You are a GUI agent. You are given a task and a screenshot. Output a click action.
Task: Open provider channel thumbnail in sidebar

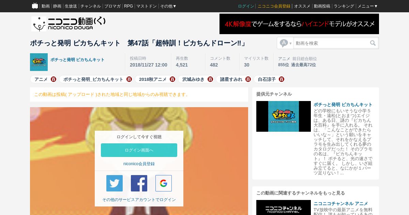(284, 116)
